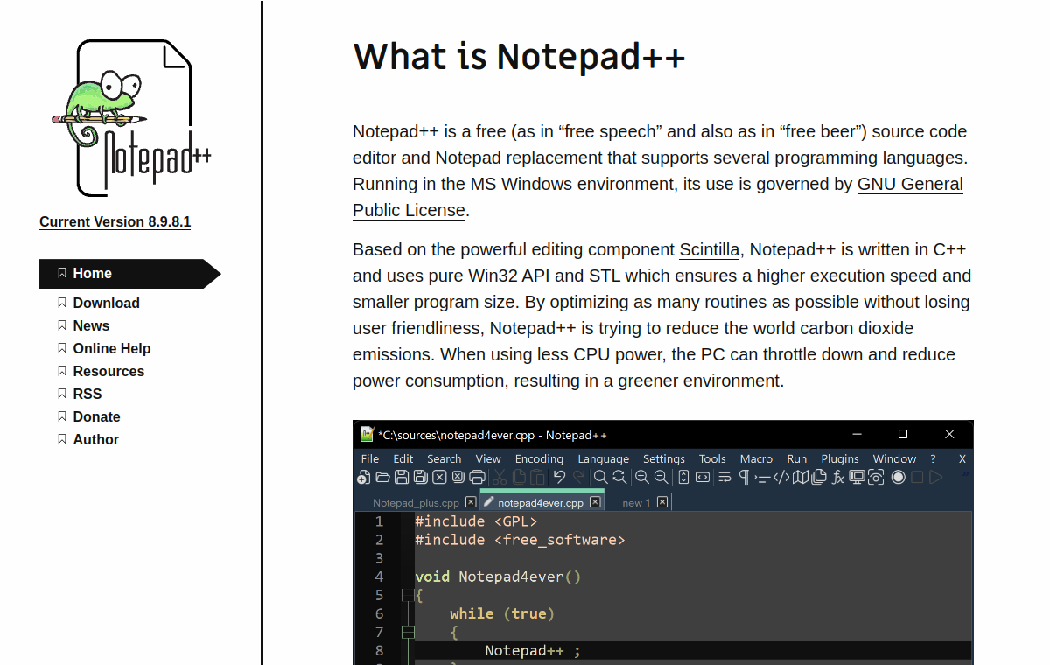Close the new 1 tab
This screenshot has width=1050, height=665.
pos(662,502)
